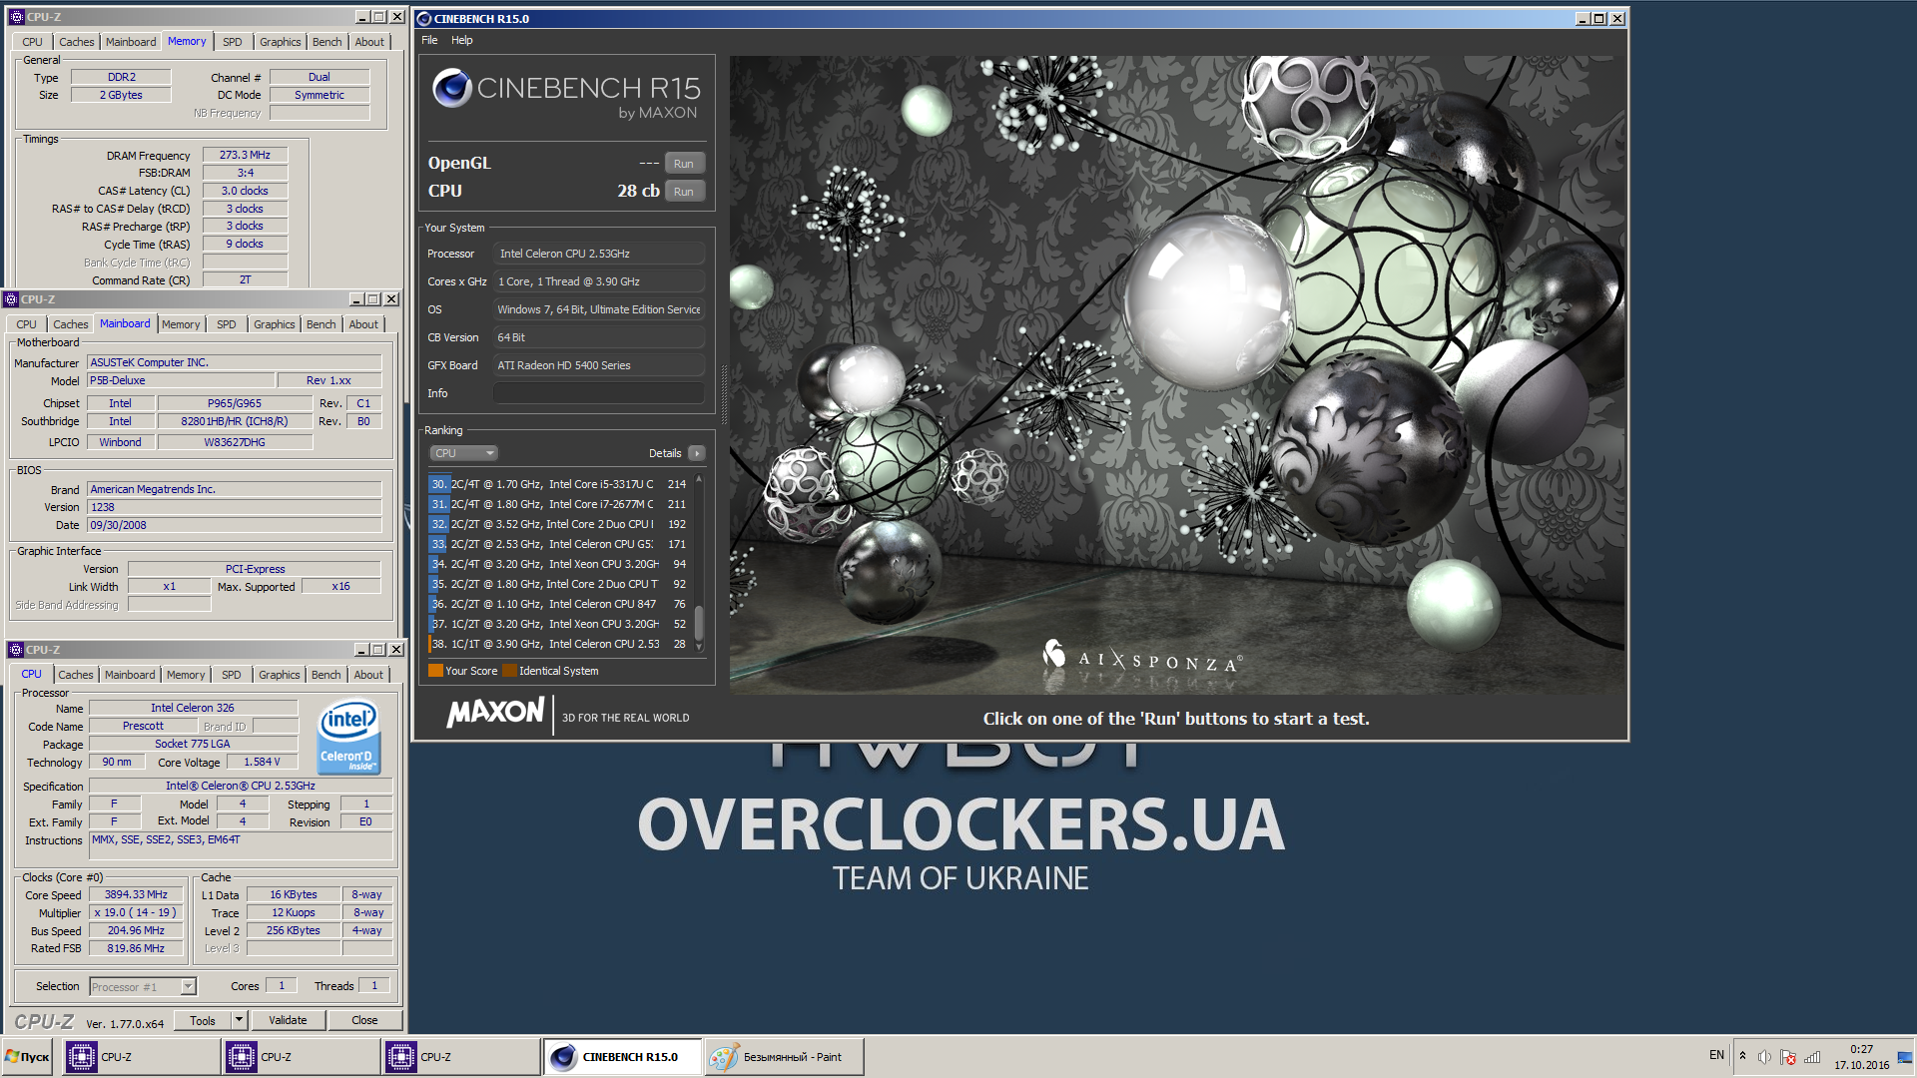
Task: Select ranking row 34 Intel Xeon 3.20GHz score 94
Action: [559, 564]
